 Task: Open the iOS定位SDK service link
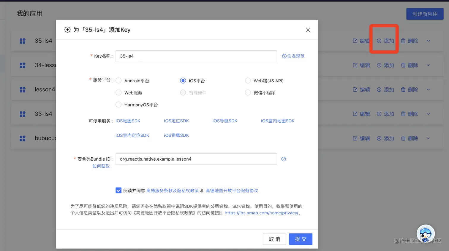click(x=176, y=121)
